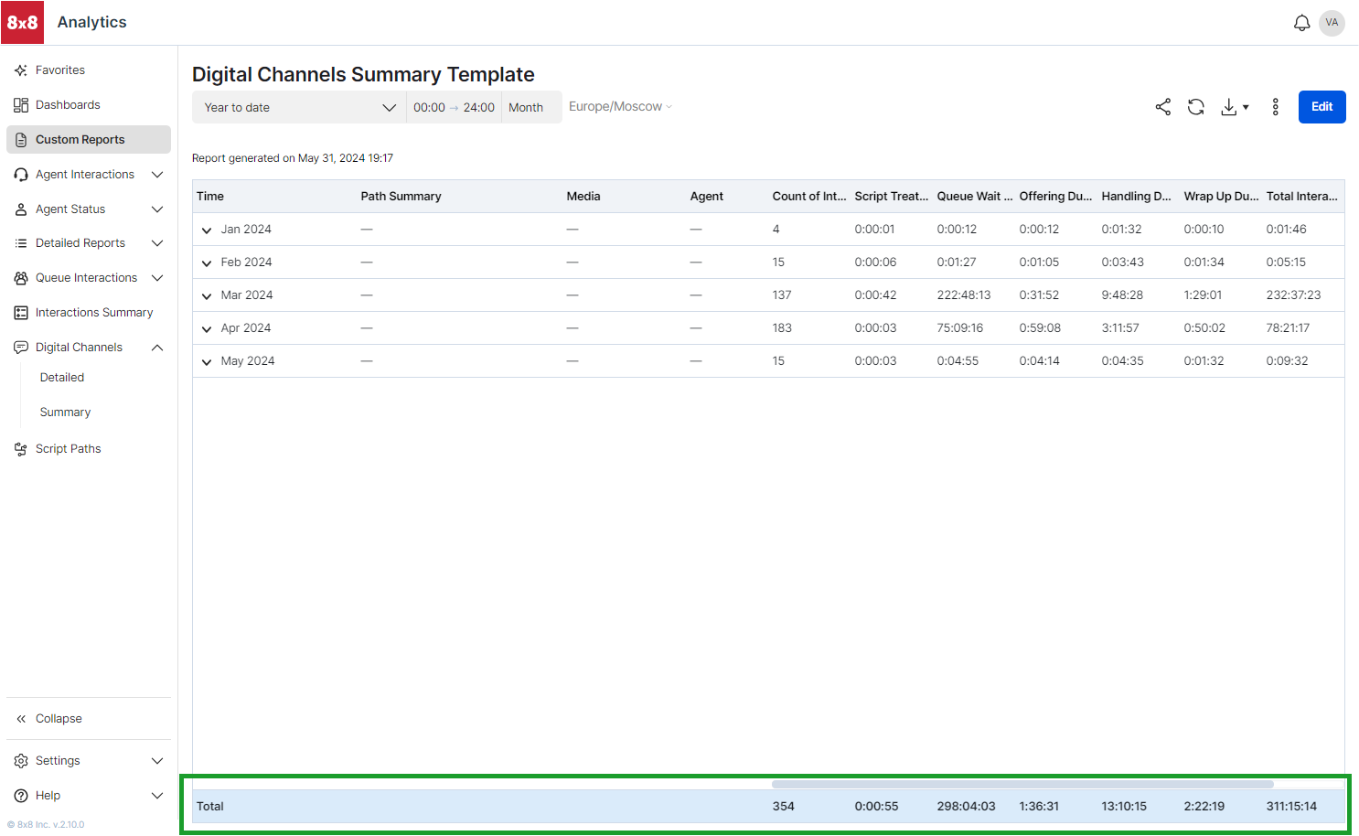
Task: Collapse the Digital Channels section
Action: pos(156,347)
